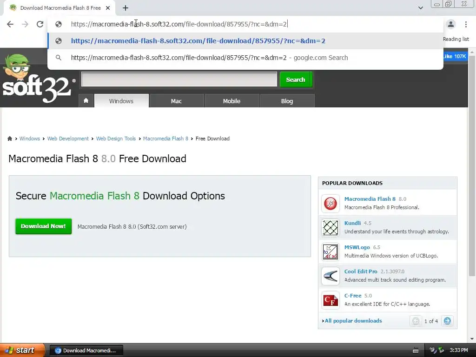Click the system clock showing 3:33 PM

pyautogui.click(x=459, y=350)
